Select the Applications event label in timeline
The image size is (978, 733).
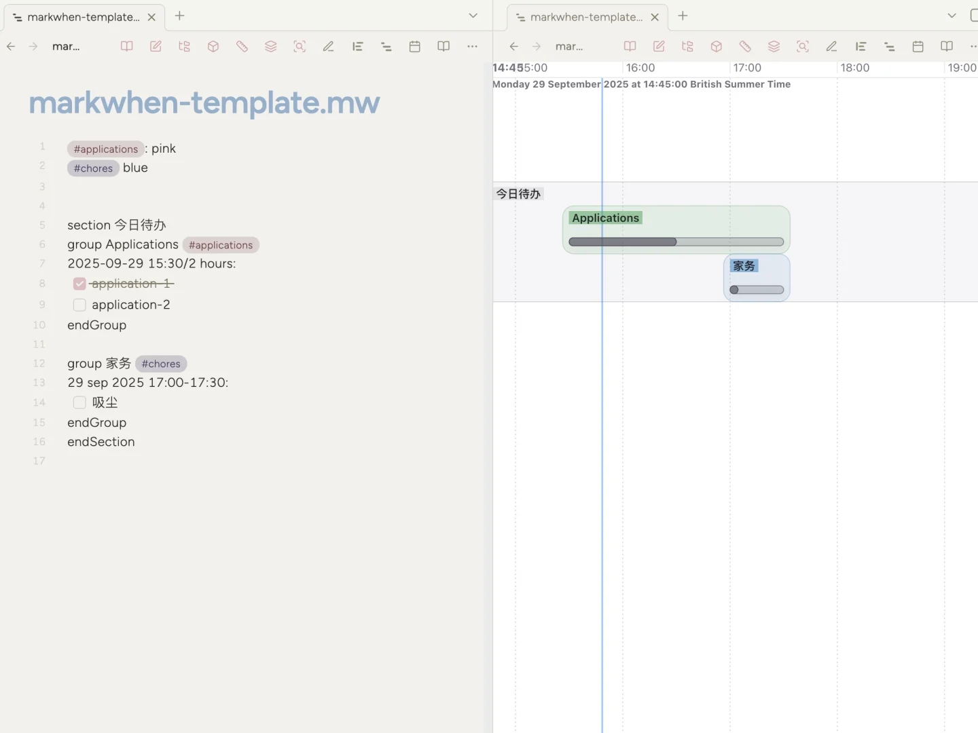(606, 218)
